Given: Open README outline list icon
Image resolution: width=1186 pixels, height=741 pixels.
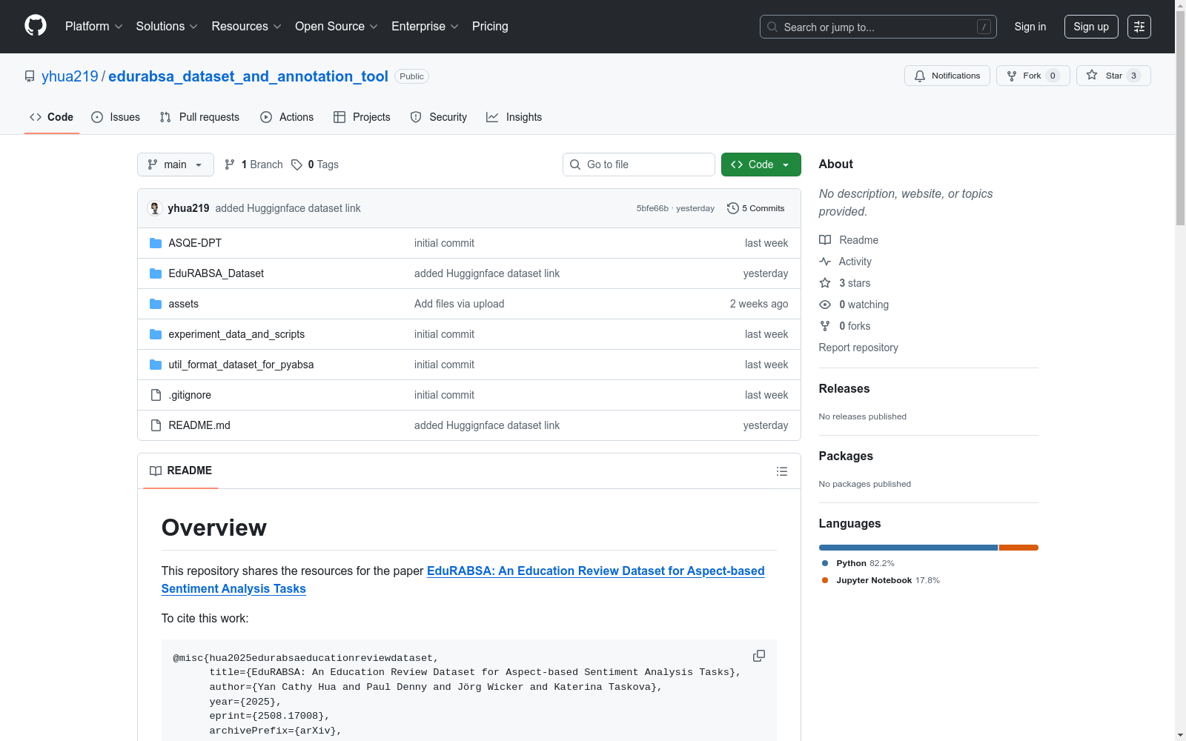Looking at the screenshot, I should click(781, 471).
